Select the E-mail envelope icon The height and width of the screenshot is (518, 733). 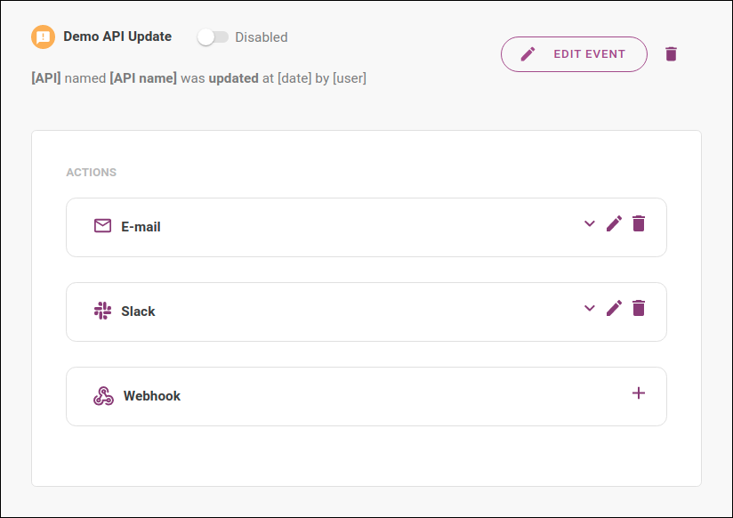coord(102,226)
